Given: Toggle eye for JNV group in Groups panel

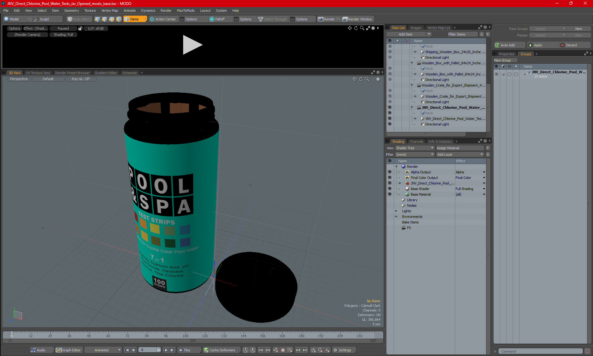Looking at the screenshot, I should [496, 74].
